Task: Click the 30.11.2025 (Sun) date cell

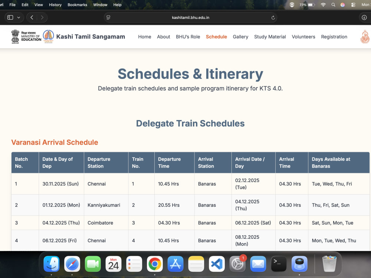Action: 60,184
